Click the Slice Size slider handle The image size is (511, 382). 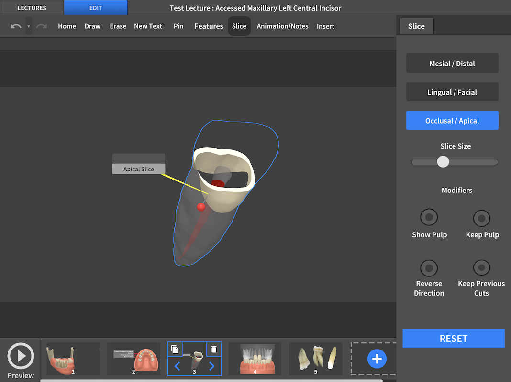tap(443, 162)
